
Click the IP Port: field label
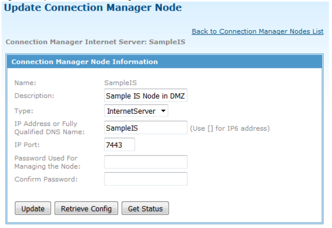click(27, 145)
